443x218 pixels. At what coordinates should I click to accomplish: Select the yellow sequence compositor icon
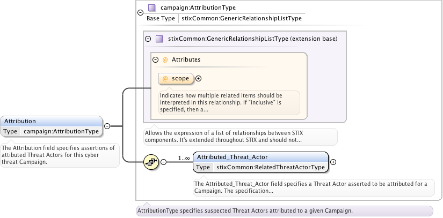pos(151,162)
